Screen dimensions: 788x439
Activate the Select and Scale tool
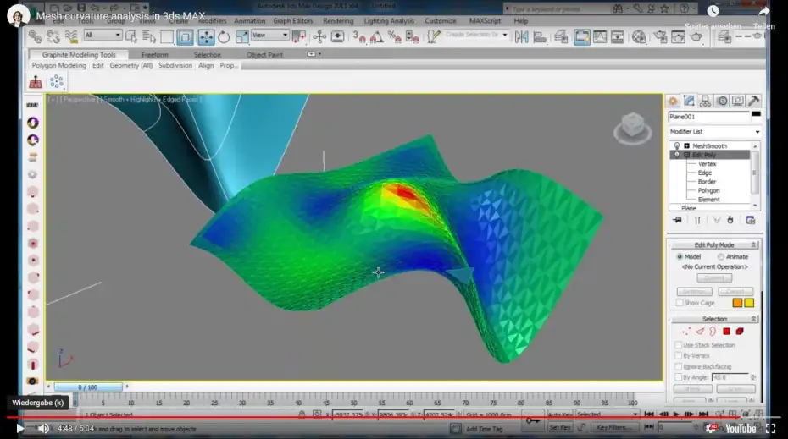[x=241, y=37]
